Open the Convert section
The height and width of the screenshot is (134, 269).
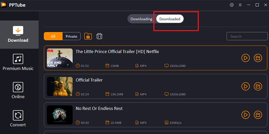click(x=18, y=119)
